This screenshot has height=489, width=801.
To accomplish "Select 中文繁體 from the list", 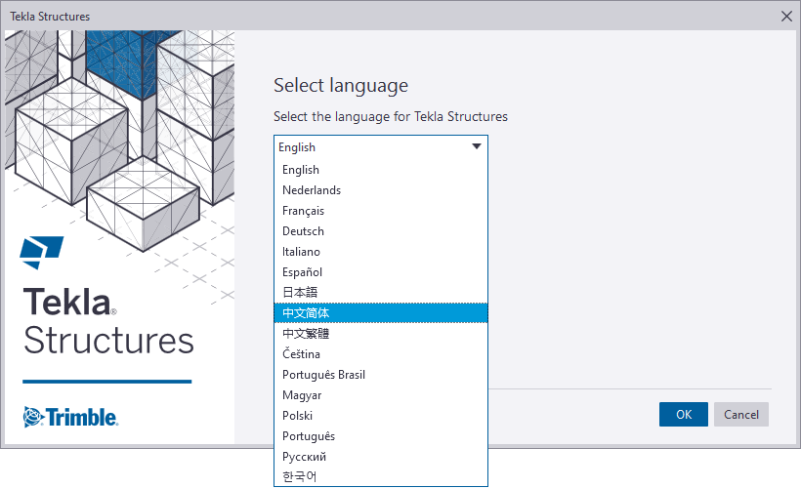I will tap(381, 333).
